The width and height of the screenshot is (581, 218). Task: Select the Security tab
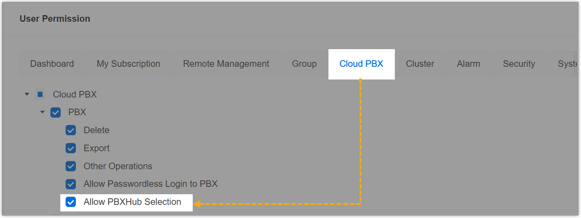pos(519,64)
